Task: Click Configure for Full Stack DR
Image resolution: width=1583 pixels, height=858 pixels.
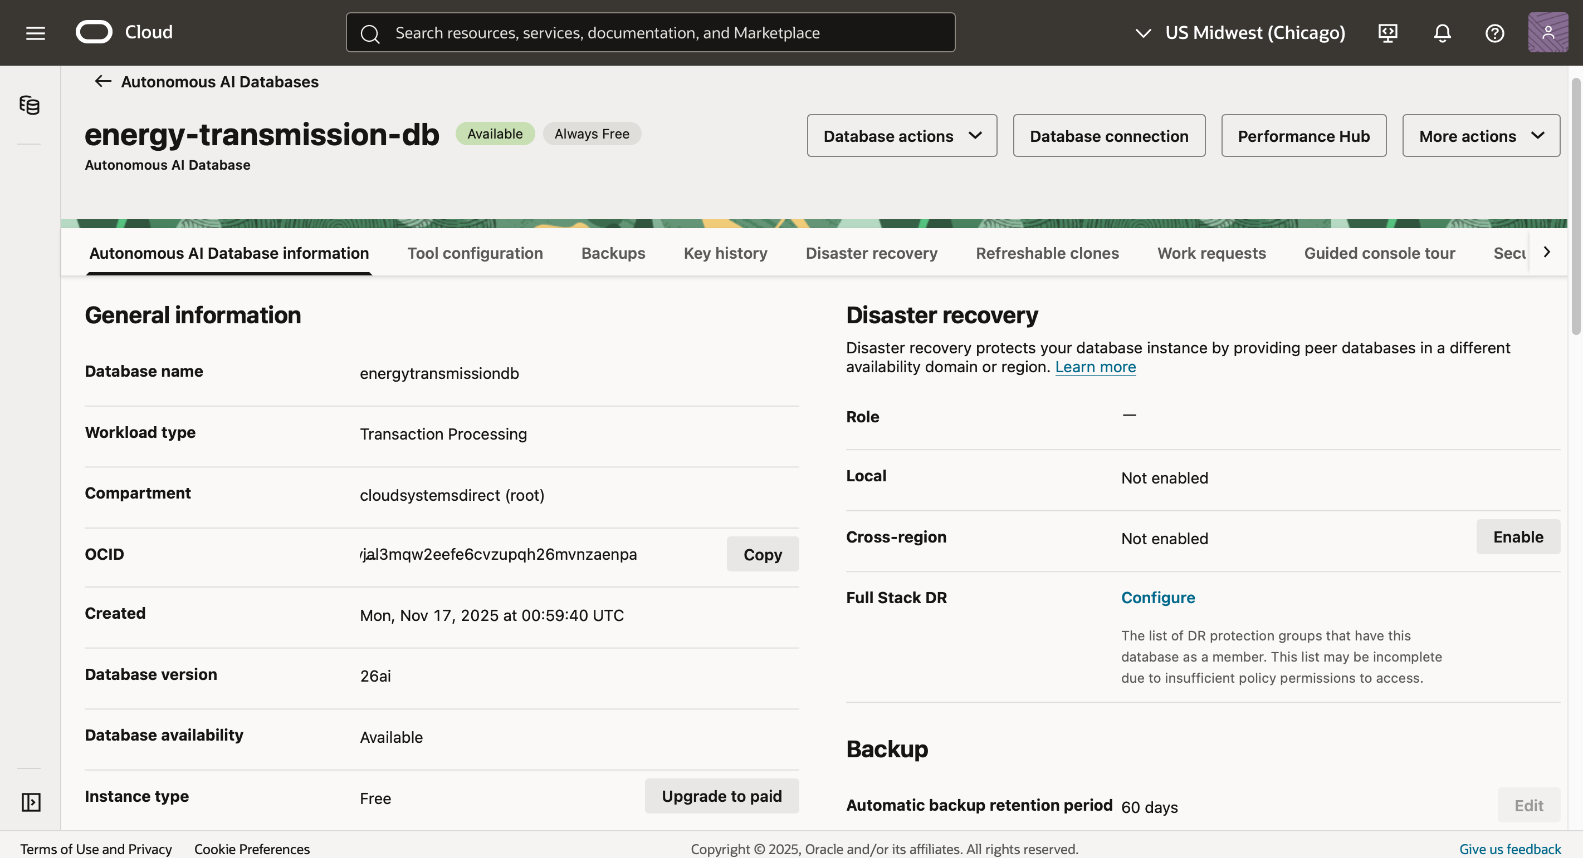Action: (x=1158, y=597)
